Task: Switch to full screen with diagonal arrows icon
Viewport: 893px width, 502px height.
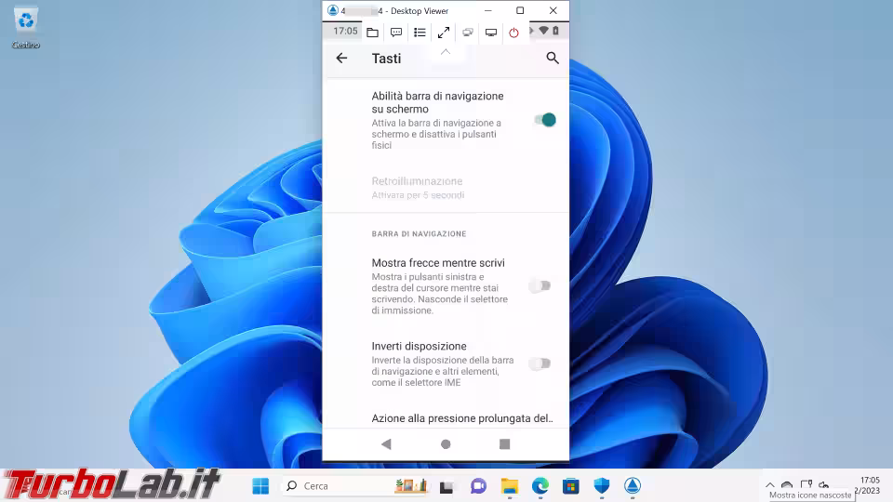Action: tap(444, 33)
